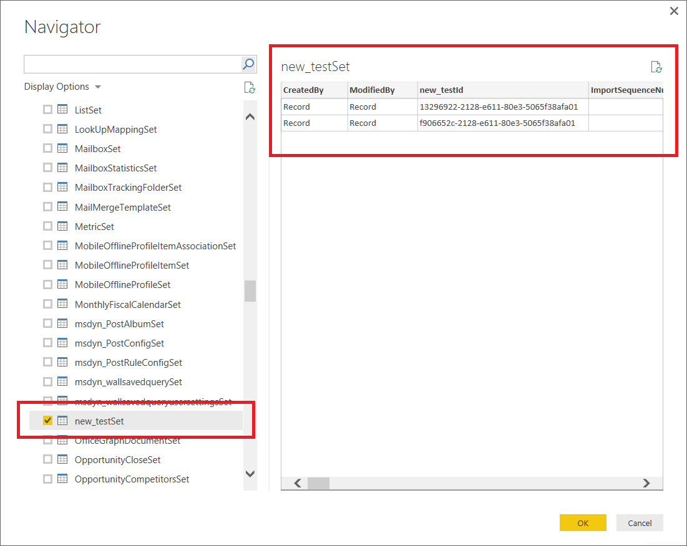687x546 pixels.
Task: Click the table icon beside OpportunityCloseSet
Action: pyautogui.click(x=62, y=460)
